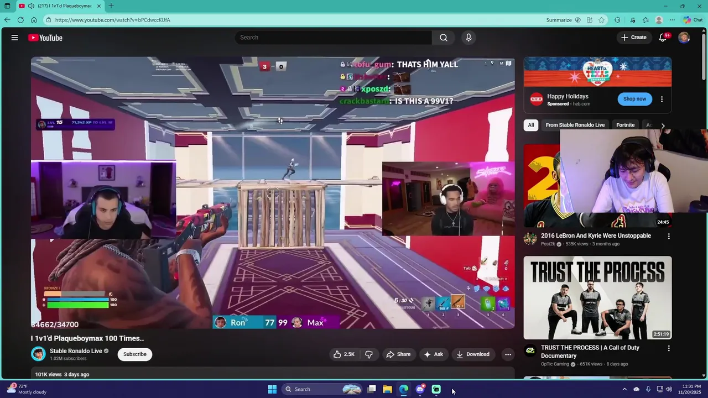Click the browser address bar URL
The width and height of the screenshot is (708, 398).
pos(113,20)
